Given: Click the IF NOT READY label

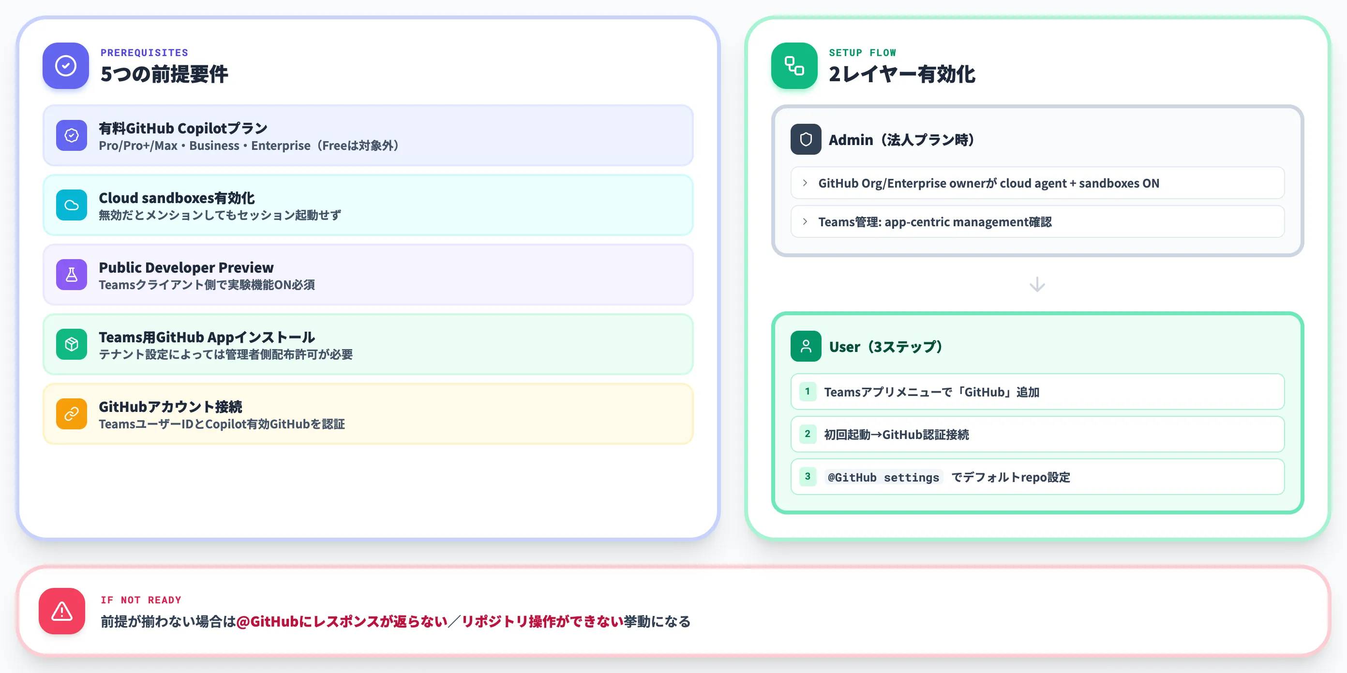Looking at the screenshot, I should [x=141, y=600].
